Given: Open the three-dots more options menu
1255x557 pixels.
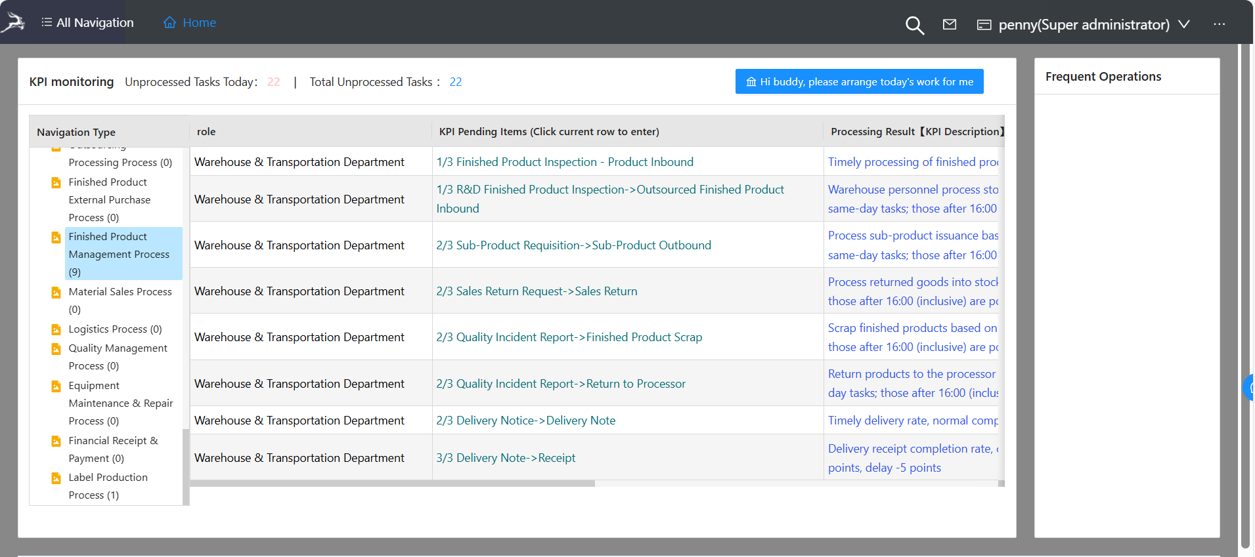Looking at the screenshot, I should (x=1219, y=24).
